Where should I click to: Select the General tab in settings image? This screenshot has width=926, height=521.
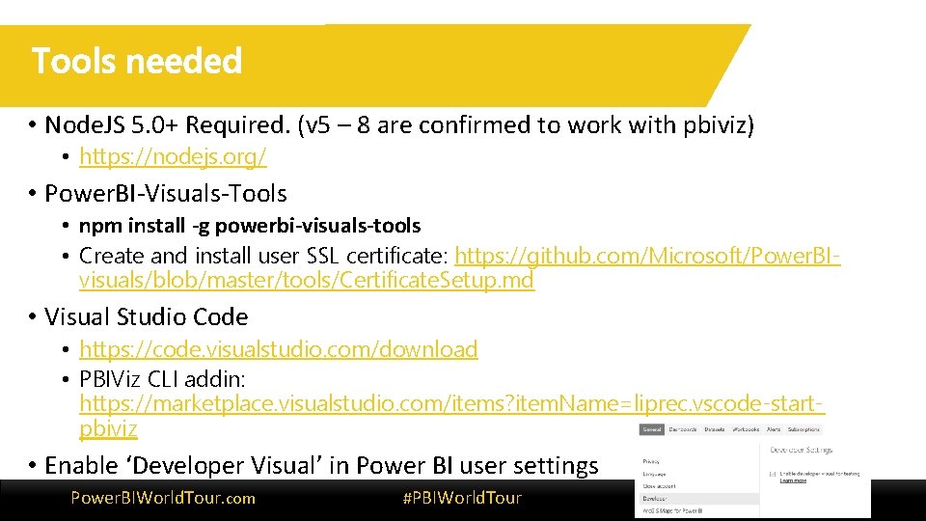click(x=651, y=429)
